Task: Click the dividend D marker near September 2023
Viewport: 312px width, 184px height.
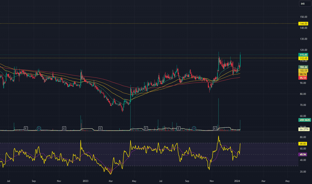Action: click(x=194, y=128)
